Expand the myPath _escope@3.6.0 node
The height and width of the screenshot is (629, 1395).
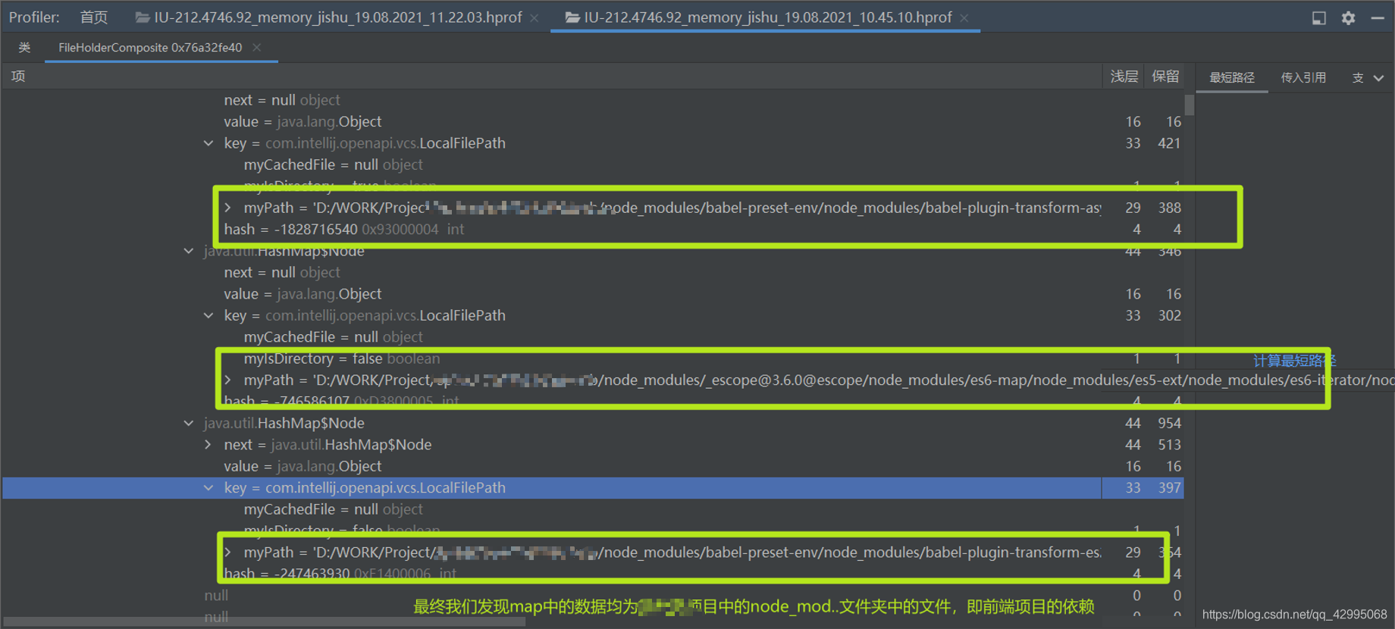click(227, 380)
